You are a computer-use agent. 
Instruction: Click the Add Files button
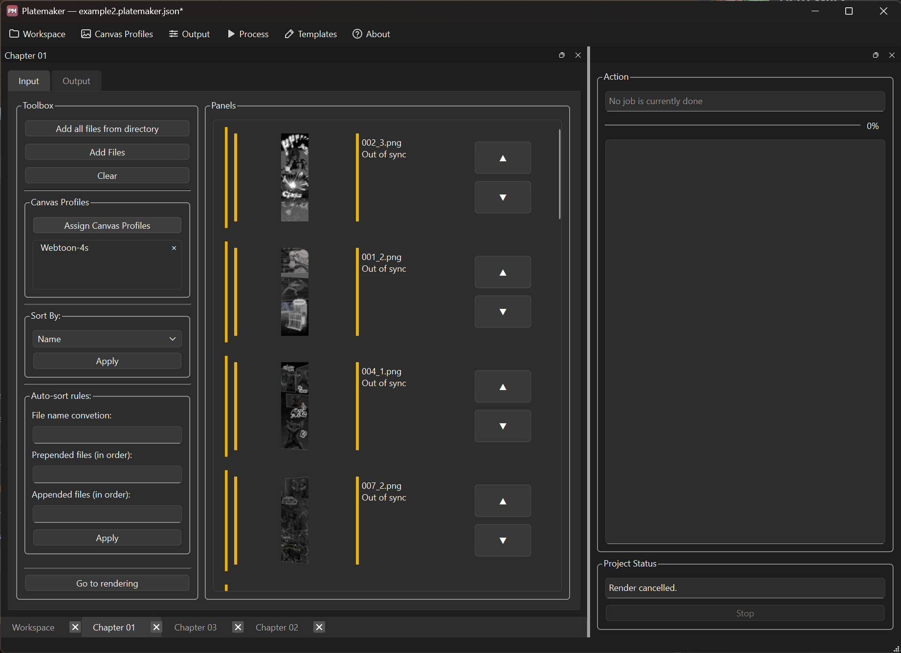[107, 152]
